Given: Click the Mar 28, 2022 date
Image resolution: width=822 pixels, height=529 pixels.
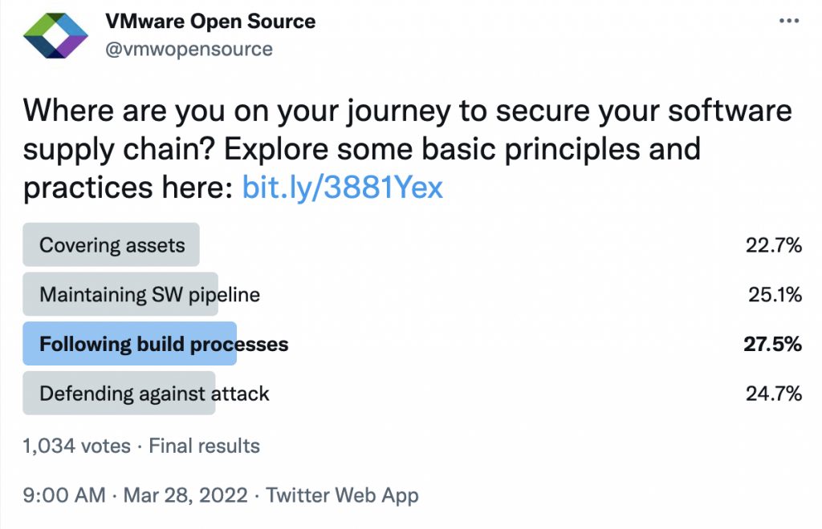Looking at the screenshot, I should click(x=185, y=495).
